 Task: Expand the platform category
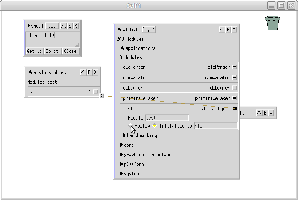(122, 164)
